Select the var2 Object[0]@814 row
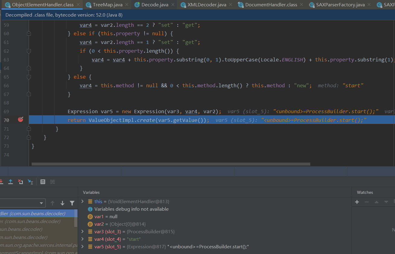 (x=215, y=224)
